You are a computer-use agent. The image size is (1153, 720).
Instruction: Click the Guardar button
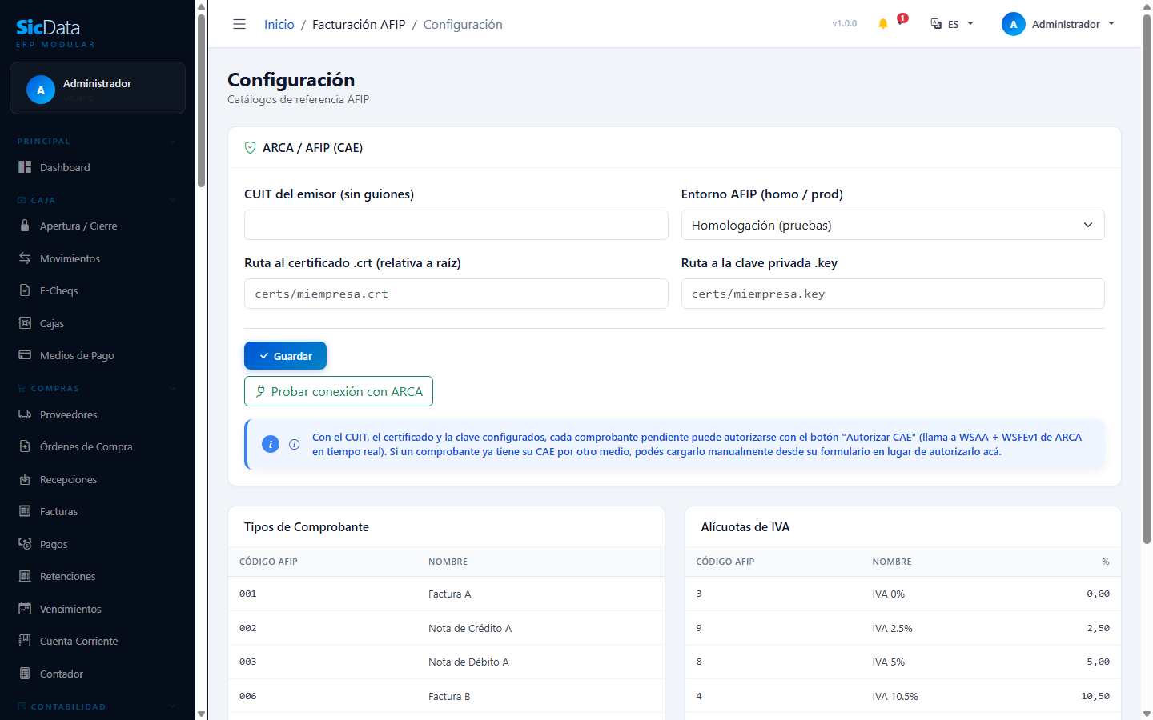285,356
